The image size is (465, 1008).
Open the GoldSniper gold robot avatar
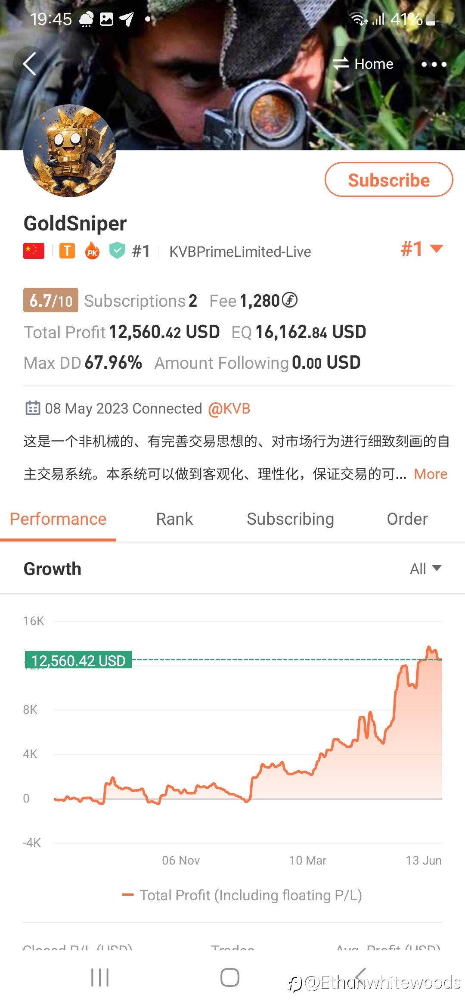click(70, 151)
